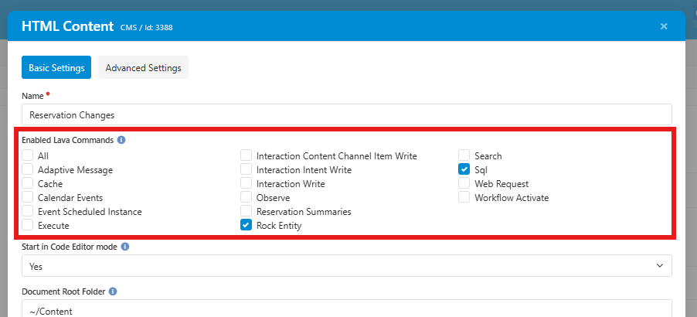697x317 pixels.
Task: Turn on the Execute checkbox
Action: pyautogui.click(x=28, y=225)
